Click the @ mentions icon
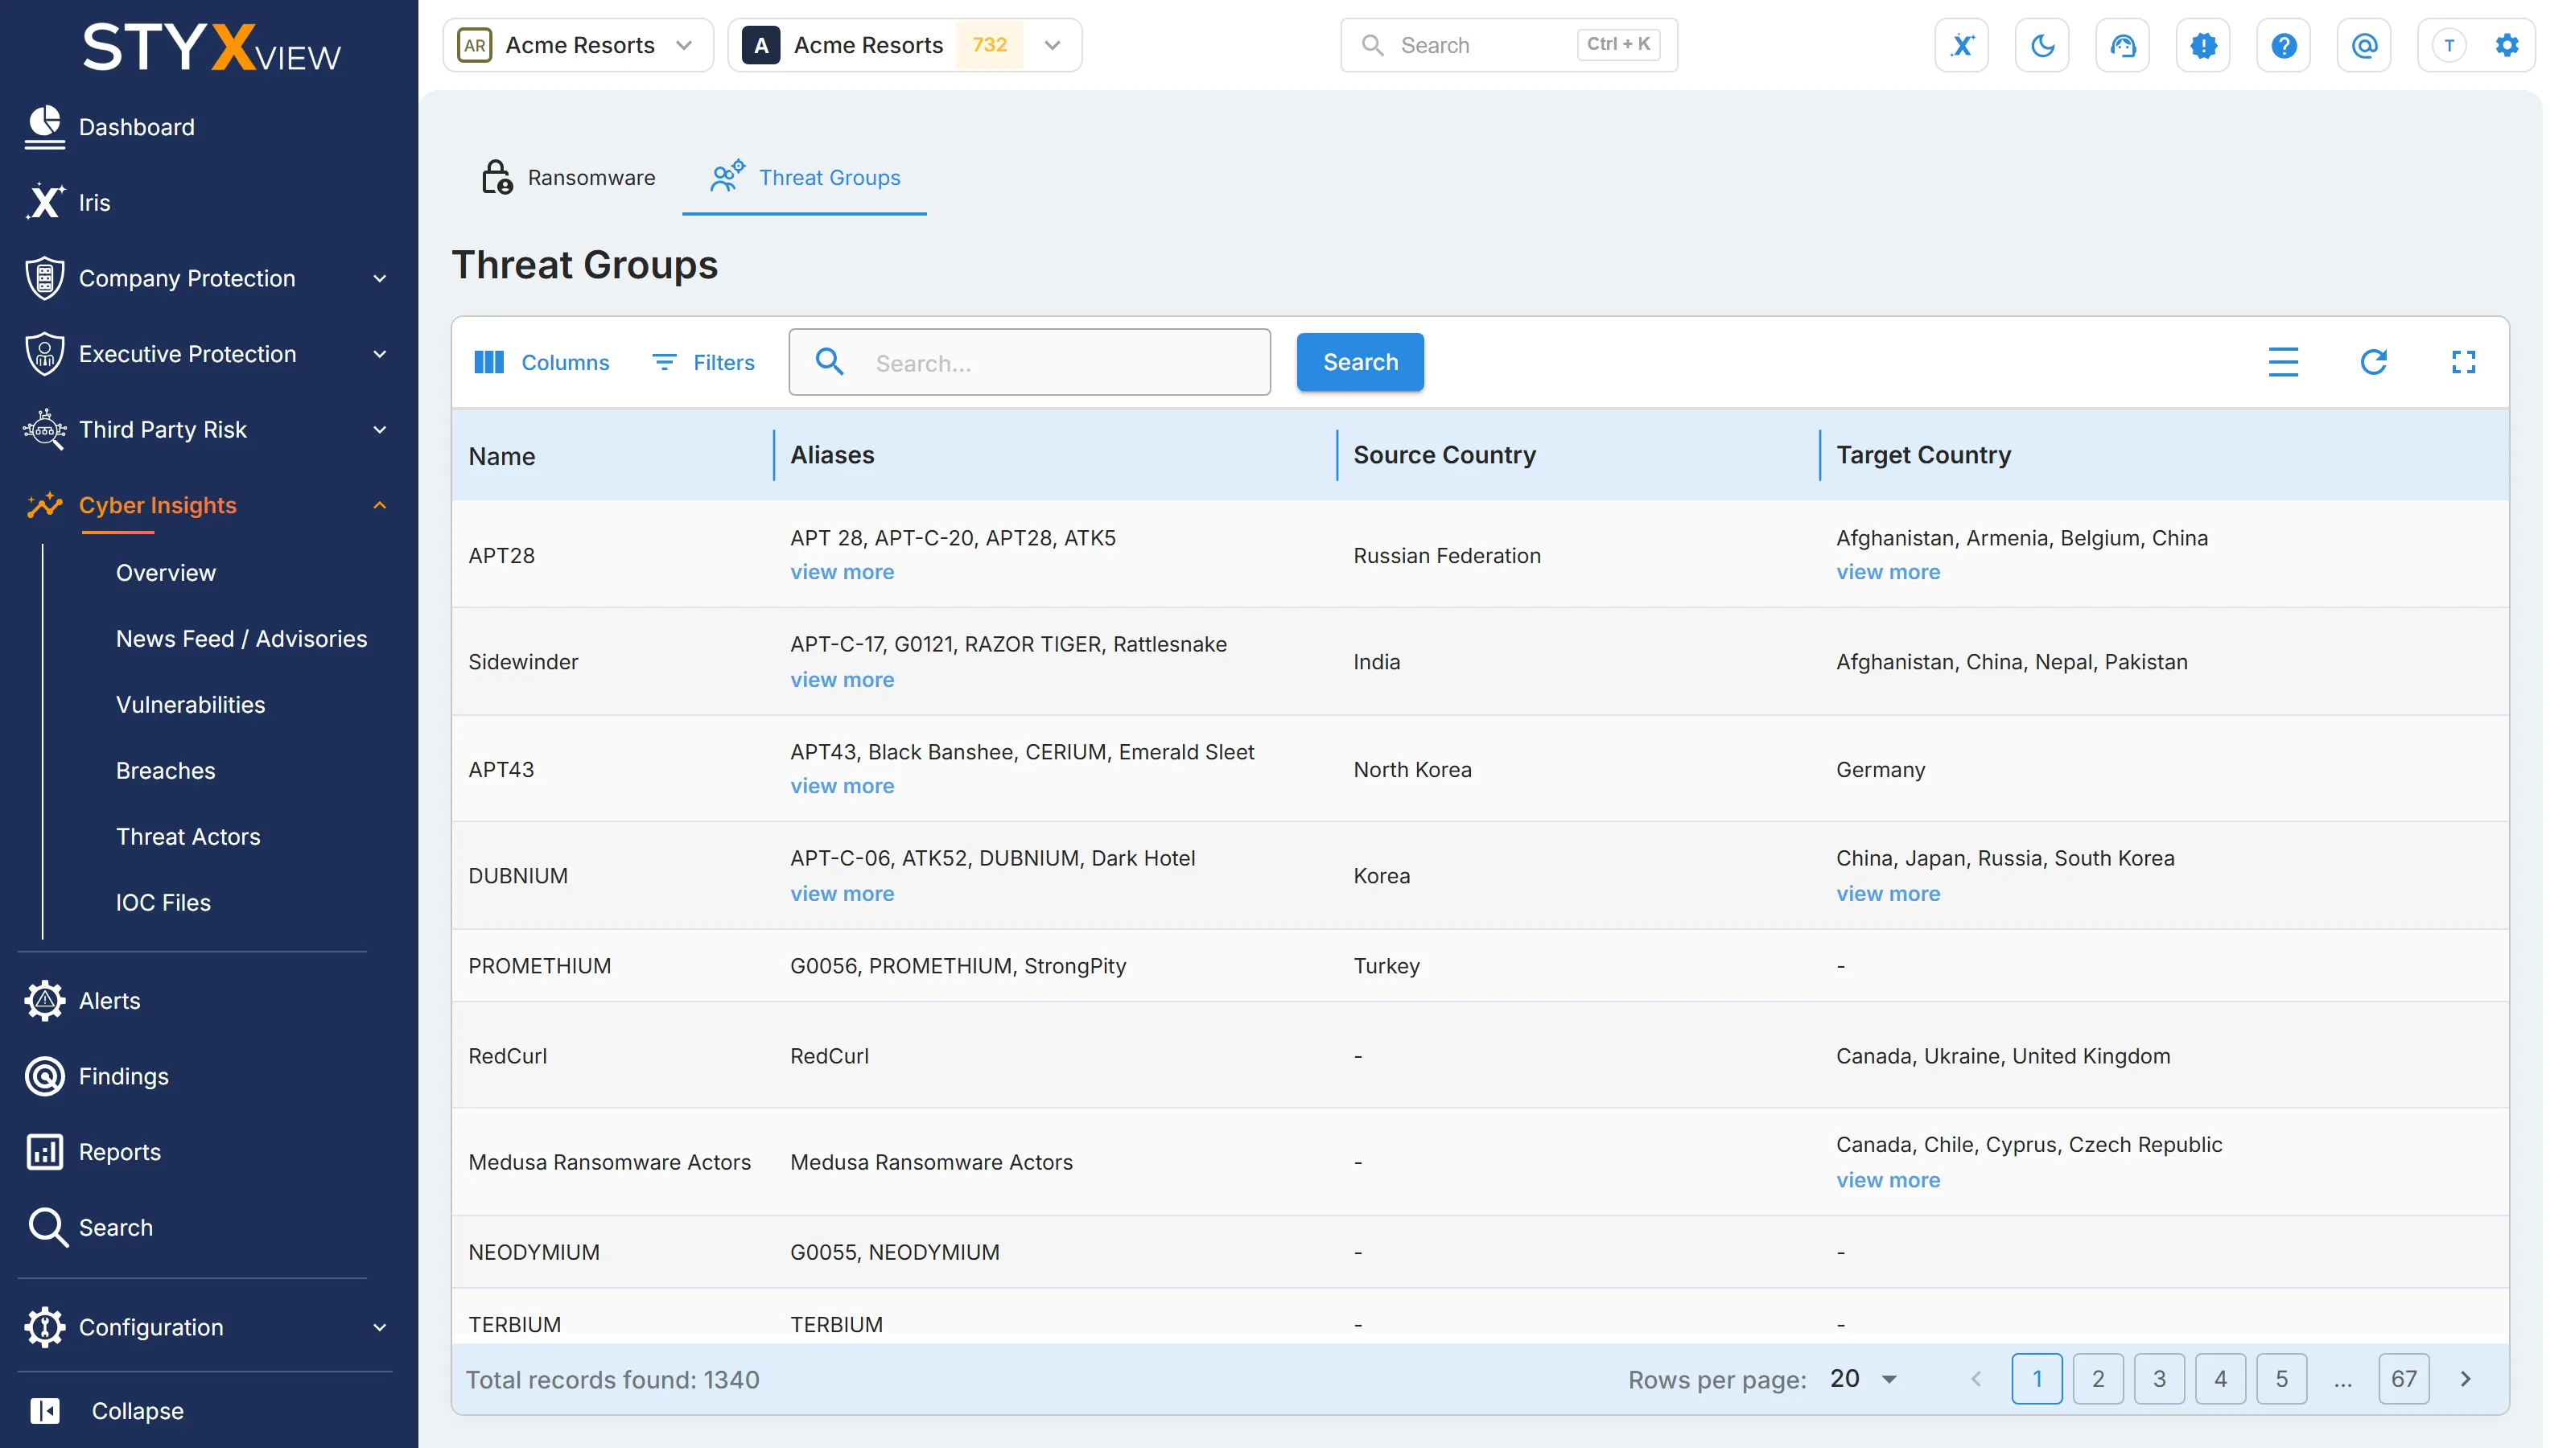The width and height of the screenshot is (2575, 1448). click(2364, 45)
